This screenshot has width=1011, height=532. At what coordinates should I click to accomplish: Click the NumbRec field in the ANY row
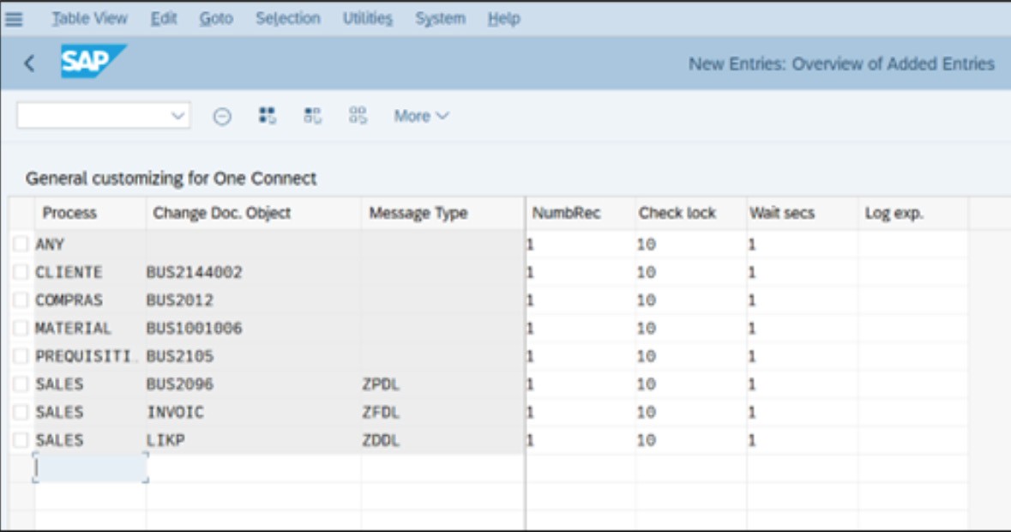point(581,245)
